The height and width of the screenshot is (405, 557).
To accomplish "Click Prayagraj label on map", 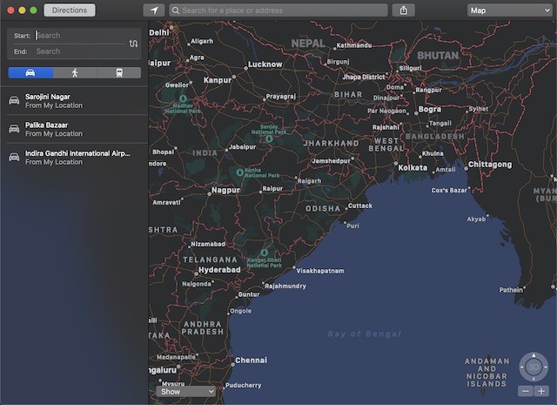I will [x=280, y=97].
